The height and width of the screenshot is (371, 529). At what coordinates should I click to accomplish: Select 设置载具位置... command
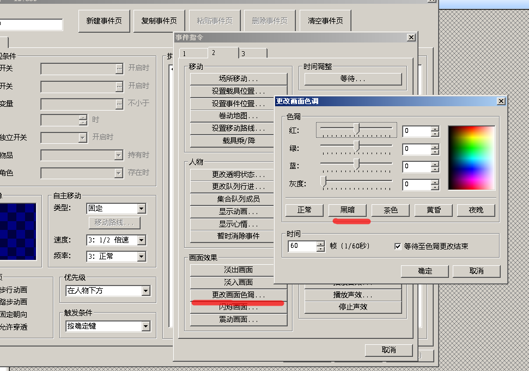pos(238,91)
